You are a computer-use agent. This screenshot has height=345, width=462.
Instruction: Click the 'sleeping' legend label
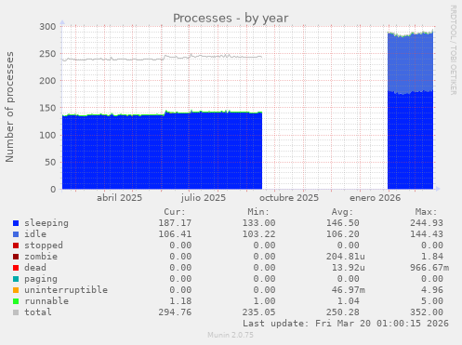click(x=46, y=223)
